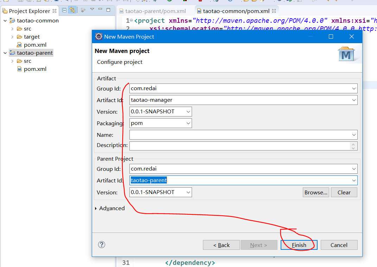377x267 pixels.
Task: Open pom.xml under taotao-parent
Action: (x=35, y=69)
